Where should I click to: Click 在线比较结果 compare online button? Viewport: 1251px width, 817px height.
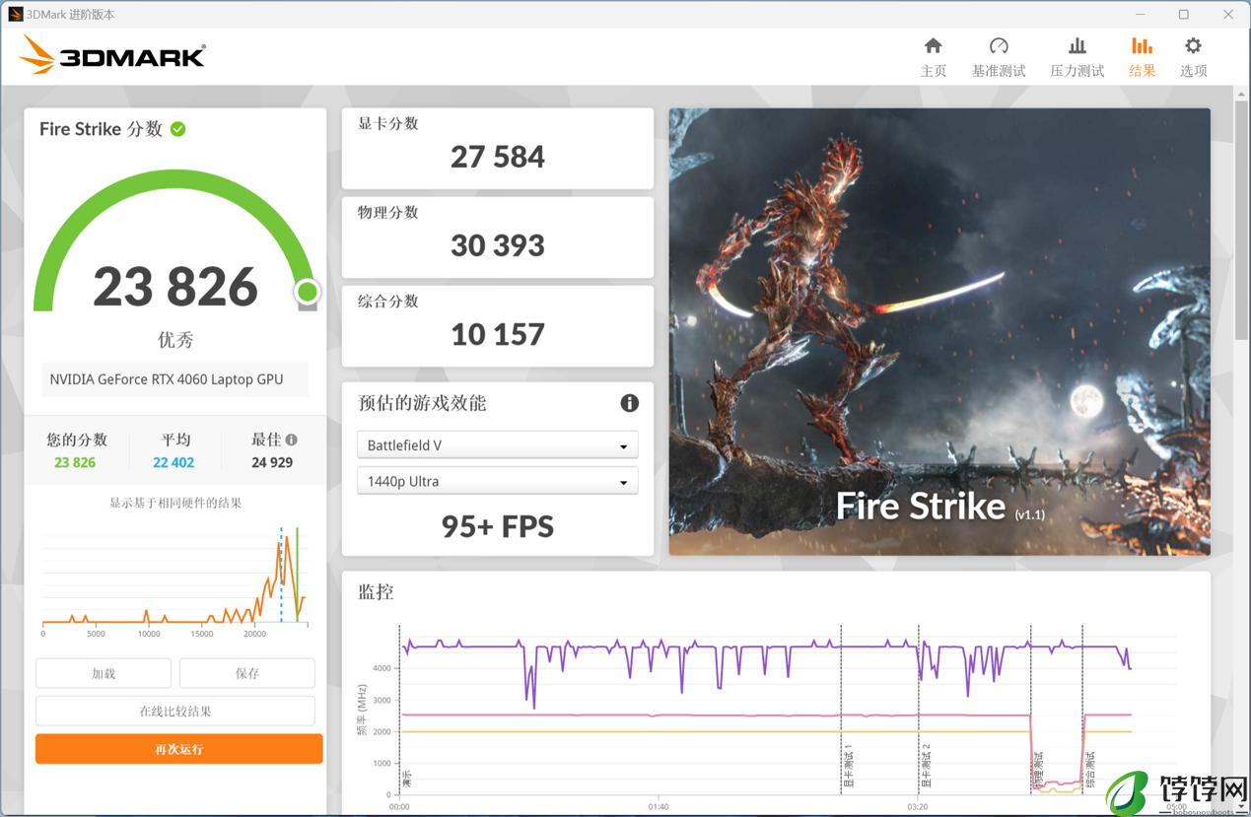click(x=175, y=712)
